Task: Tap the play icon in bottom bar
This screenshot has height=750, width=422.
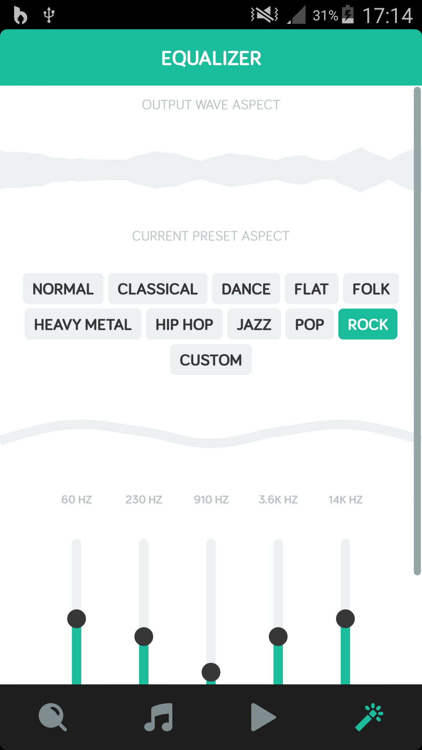Action: 263,717
